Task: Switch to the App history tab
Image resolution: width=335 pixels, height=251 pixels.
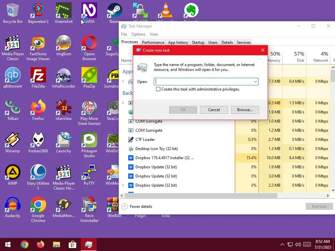Action: 178,42
